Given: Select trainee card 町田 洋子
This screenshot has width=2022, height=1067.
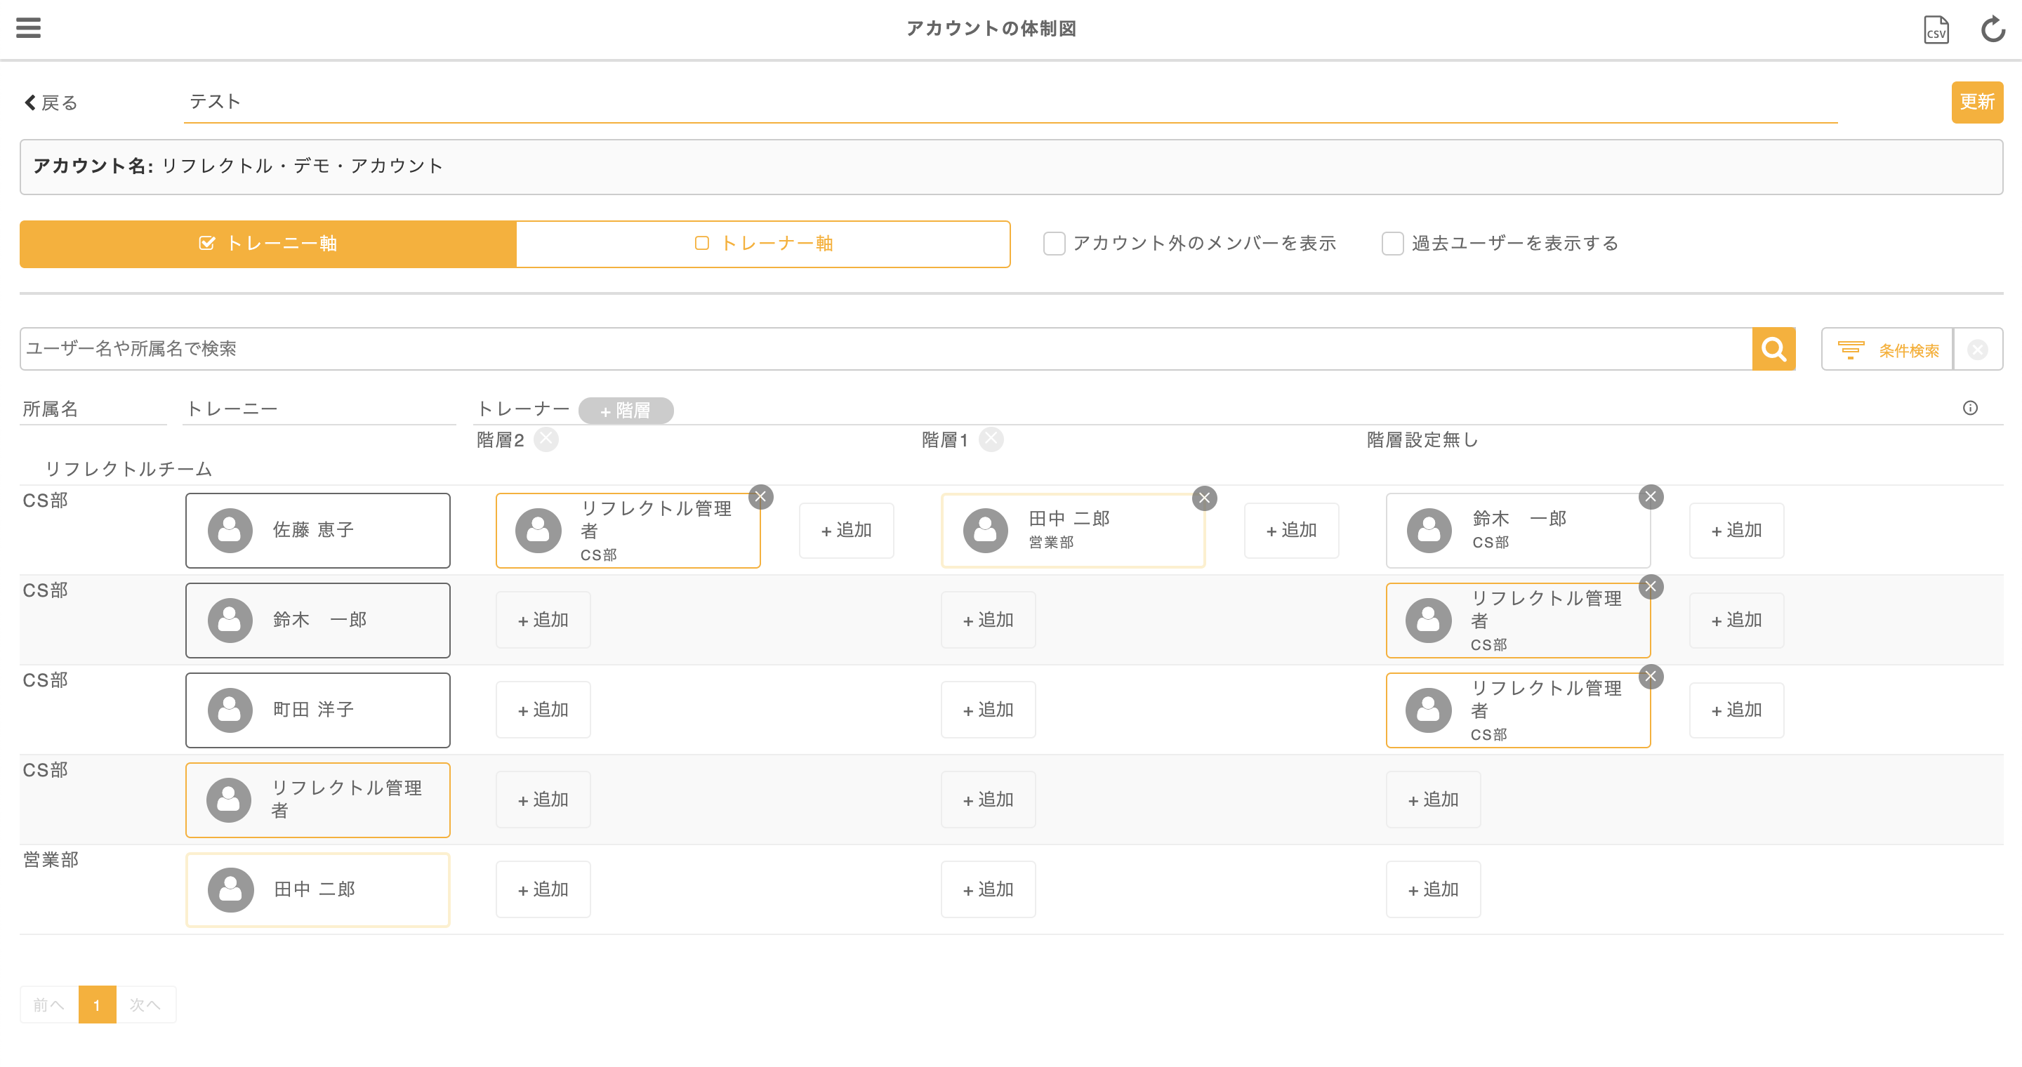Looking at the screenshot, I should pos(318,710).
